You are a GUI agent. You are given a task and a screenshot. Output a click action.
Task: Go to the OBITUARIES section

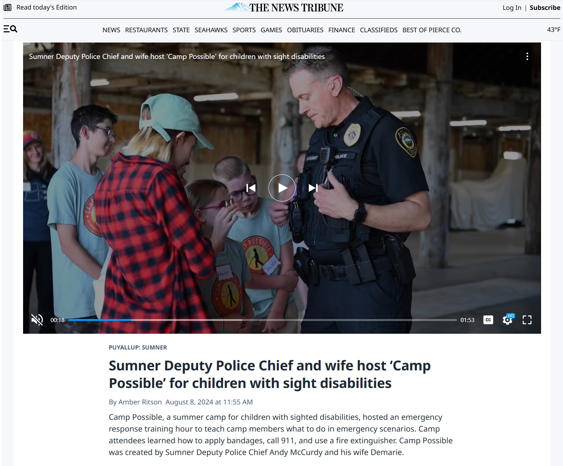[305, 30]
